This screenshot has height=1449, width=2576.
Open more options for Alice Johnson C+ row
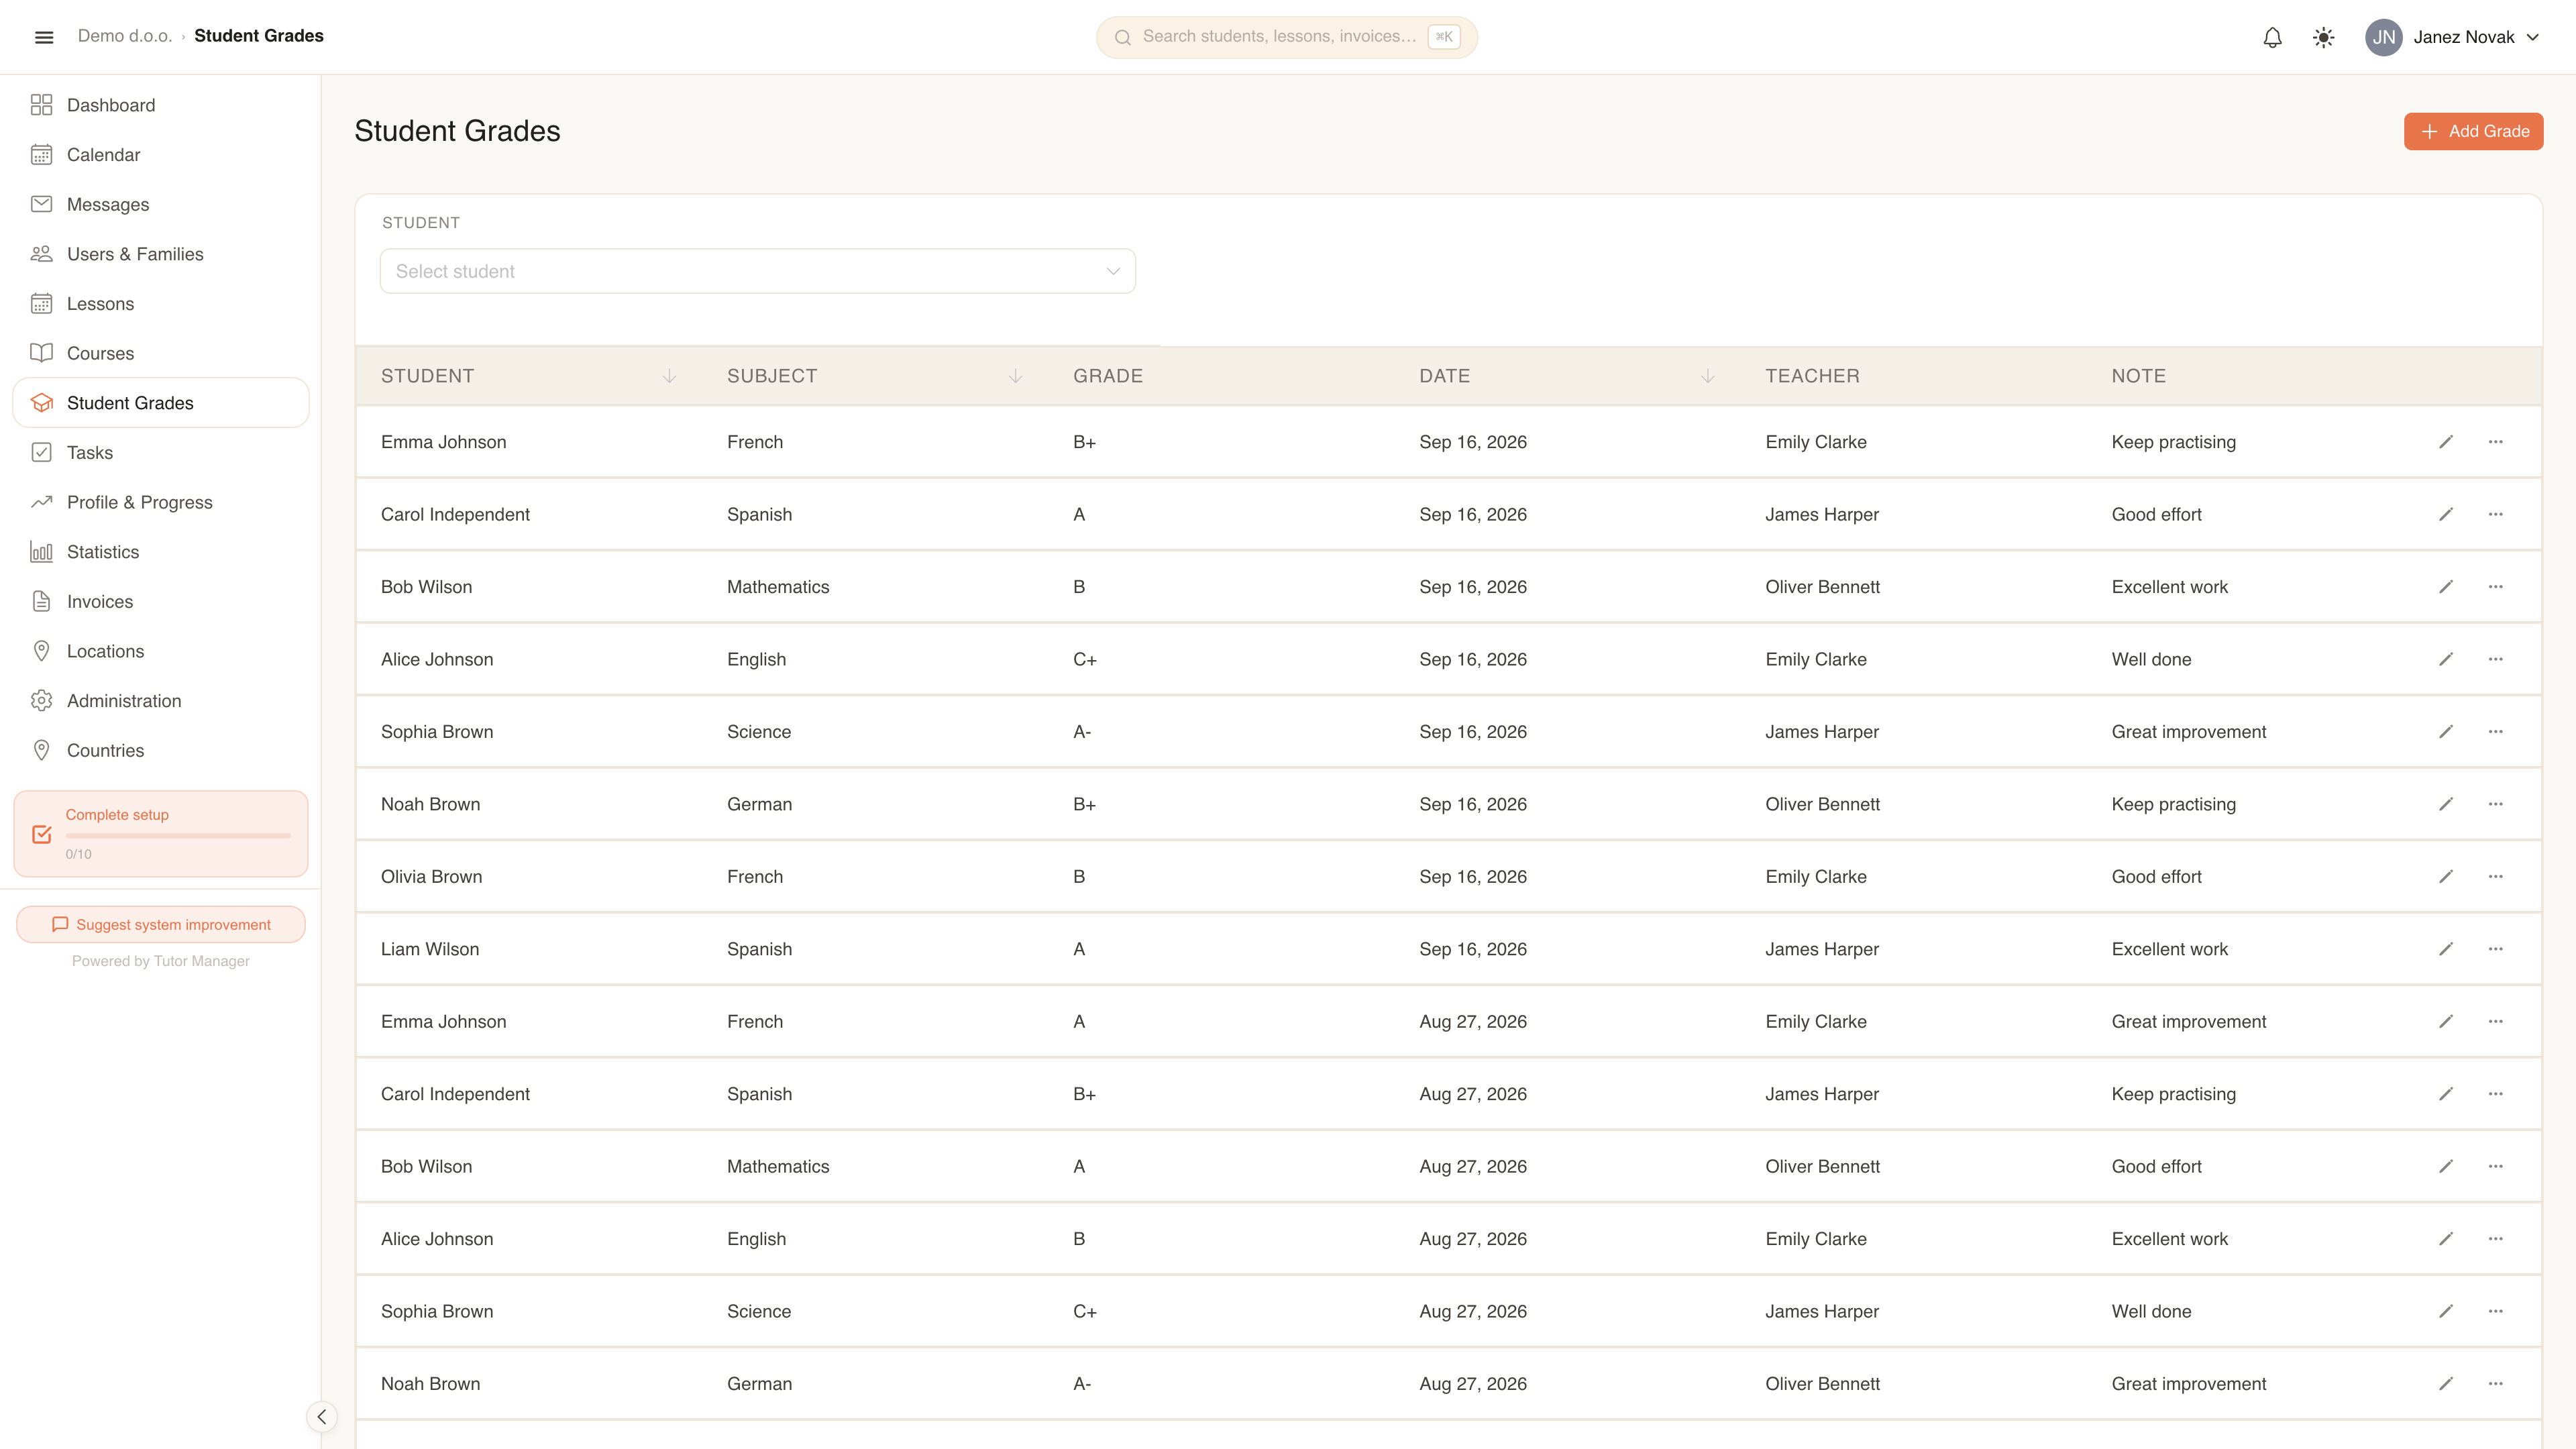click(2495, 659)
